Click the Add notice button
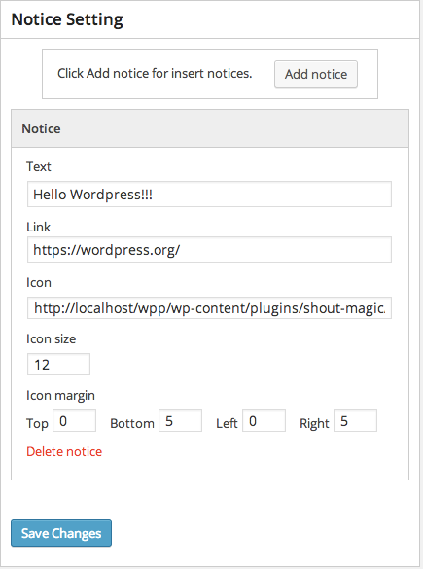423x569 pixels. pyautogui.click(x=316, y=74)
